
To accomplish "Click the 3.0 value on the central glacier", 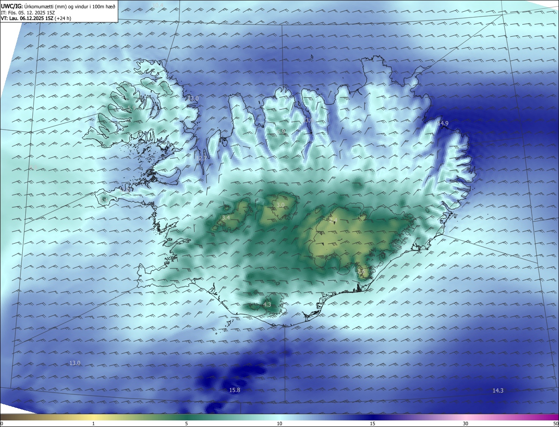I will (280, 205).
